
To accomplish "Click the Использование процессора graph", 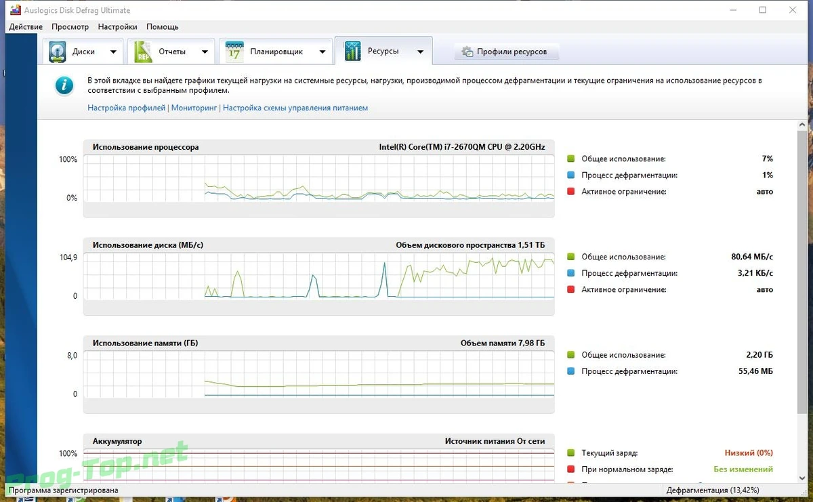I will 318,178.
